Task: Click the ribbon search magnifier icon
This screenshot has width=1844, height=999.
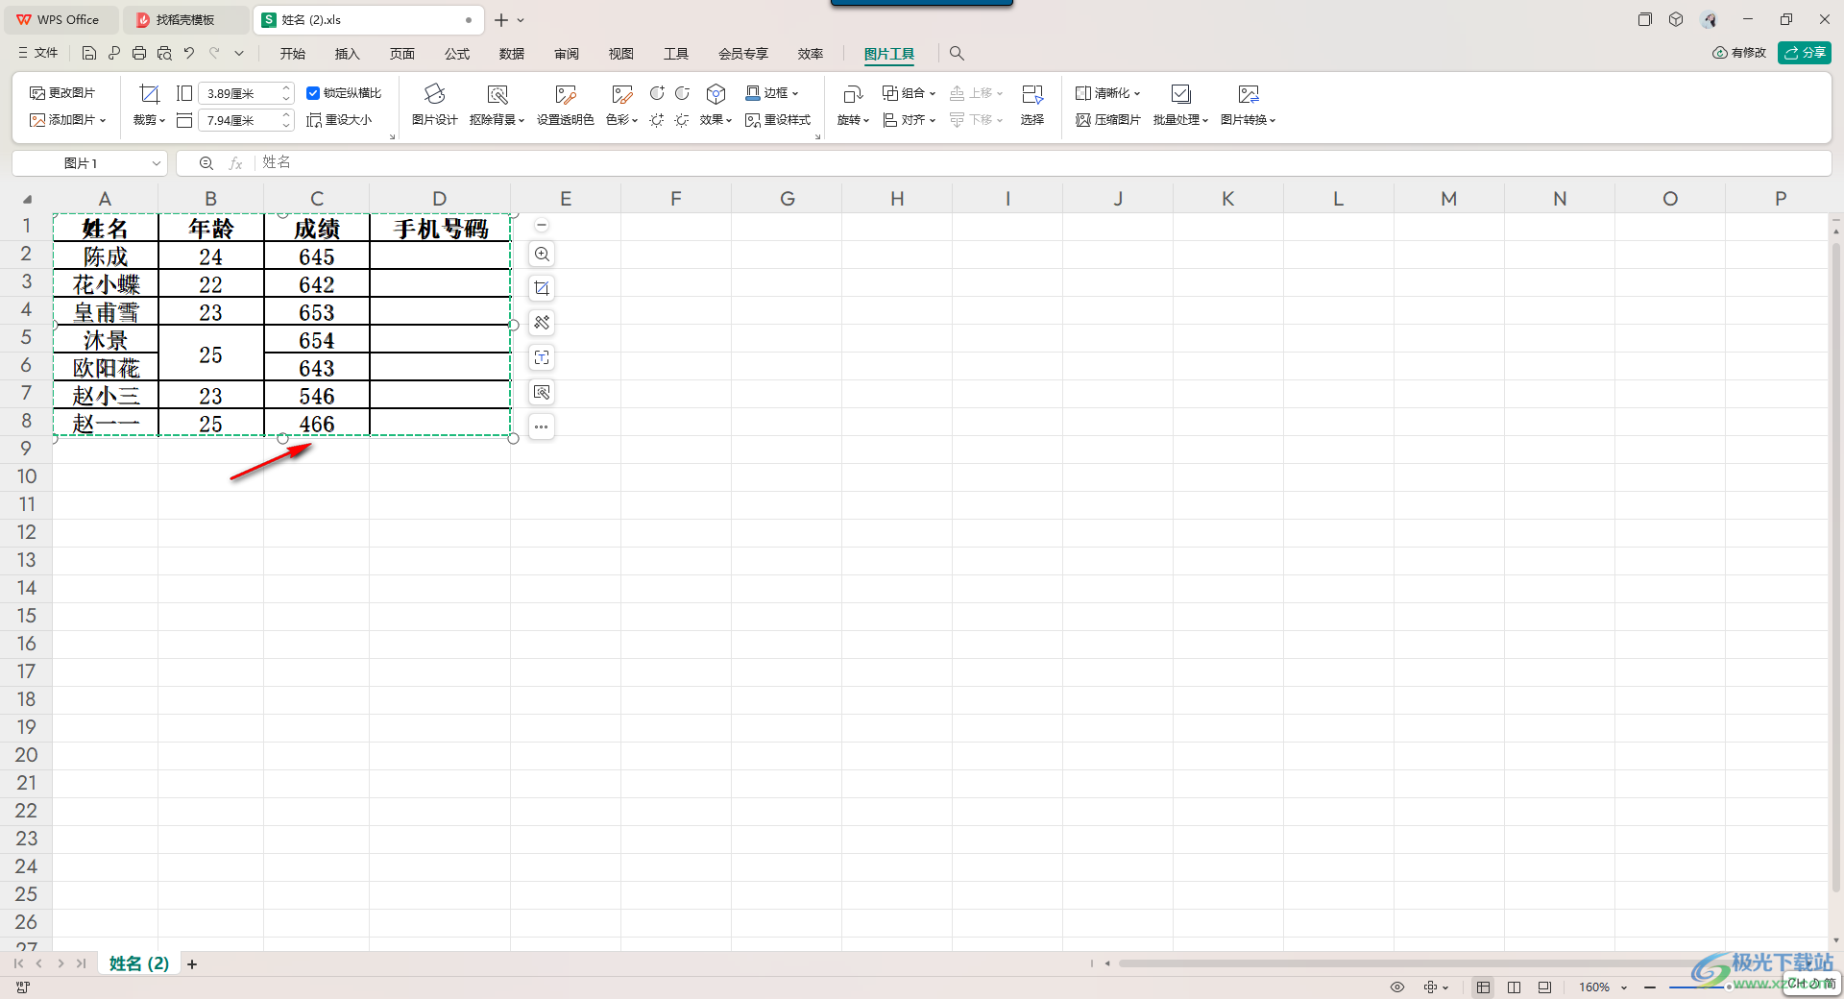Action: pos(957,54)
